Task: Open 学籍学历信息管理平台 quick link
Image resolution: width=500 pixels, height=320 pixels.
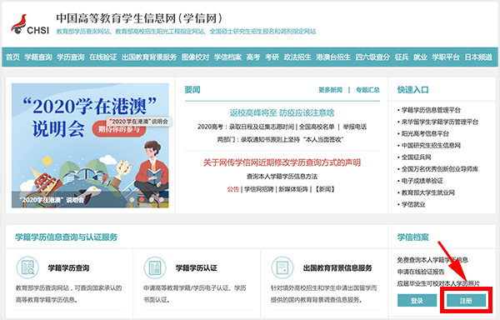Action: tap(431, 110)
